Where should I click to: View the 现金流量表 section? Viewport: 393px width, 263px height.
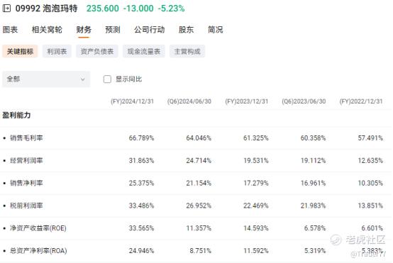pyautogui.click(x=144, y=51)
